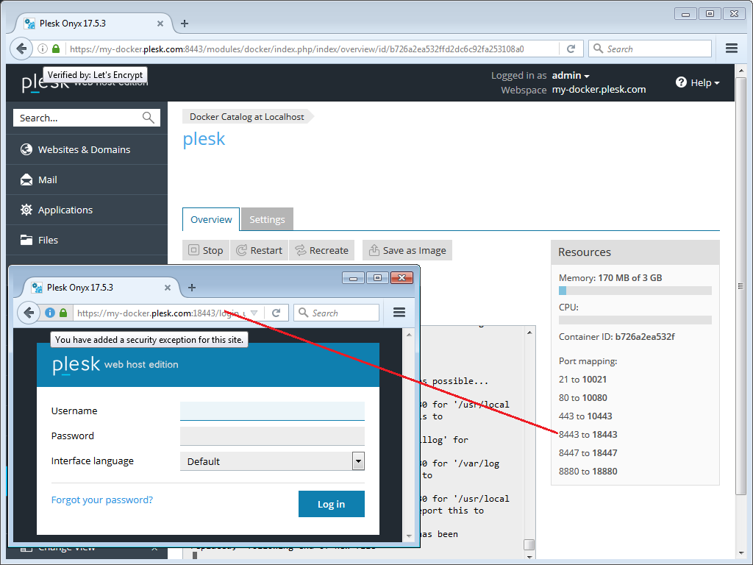Click the main page scrollbar up arrow

[741, 71]
